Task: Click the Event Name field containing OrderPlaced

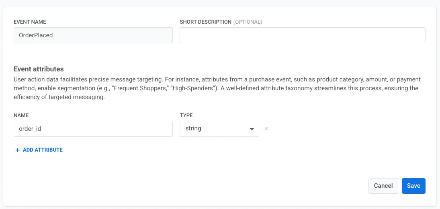Action: point(93,35)
